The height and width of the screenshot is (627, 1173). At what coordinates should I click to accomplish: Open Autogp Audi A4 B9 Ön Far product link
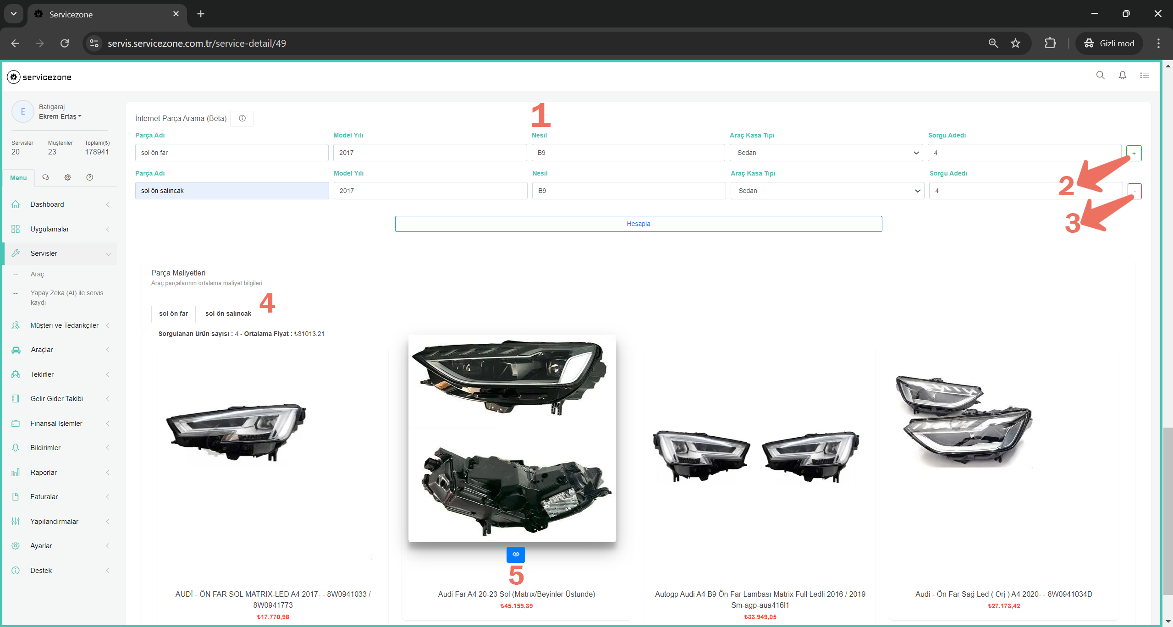tap(760, 599)
